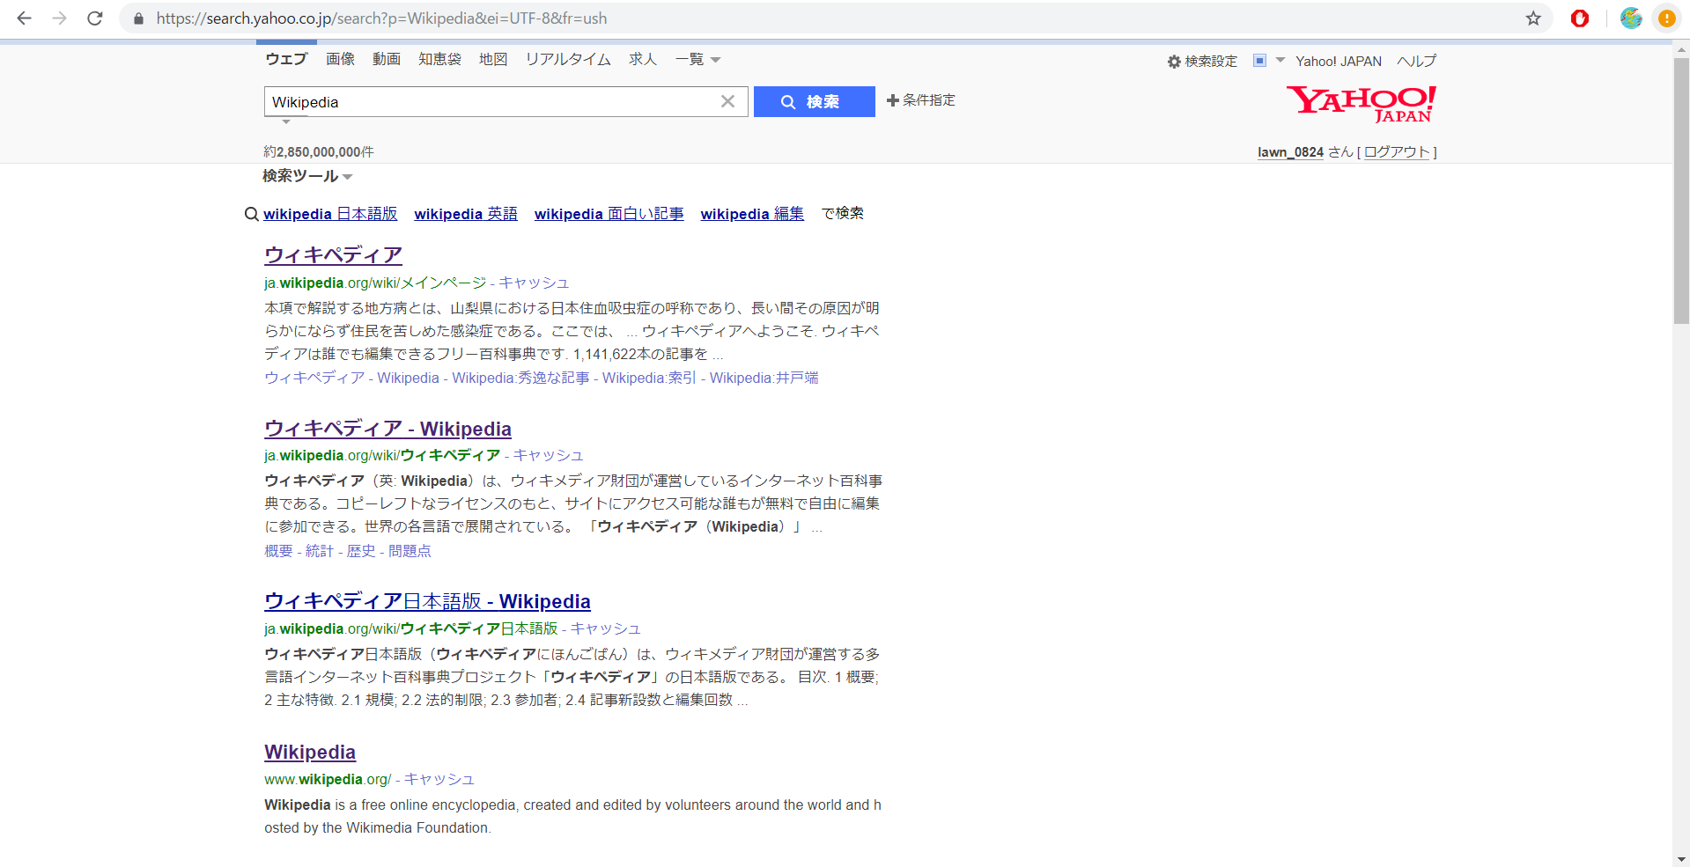Open 条件指定 advanced search options
The width and height of the screenshot is (1690, 867).
920,100
